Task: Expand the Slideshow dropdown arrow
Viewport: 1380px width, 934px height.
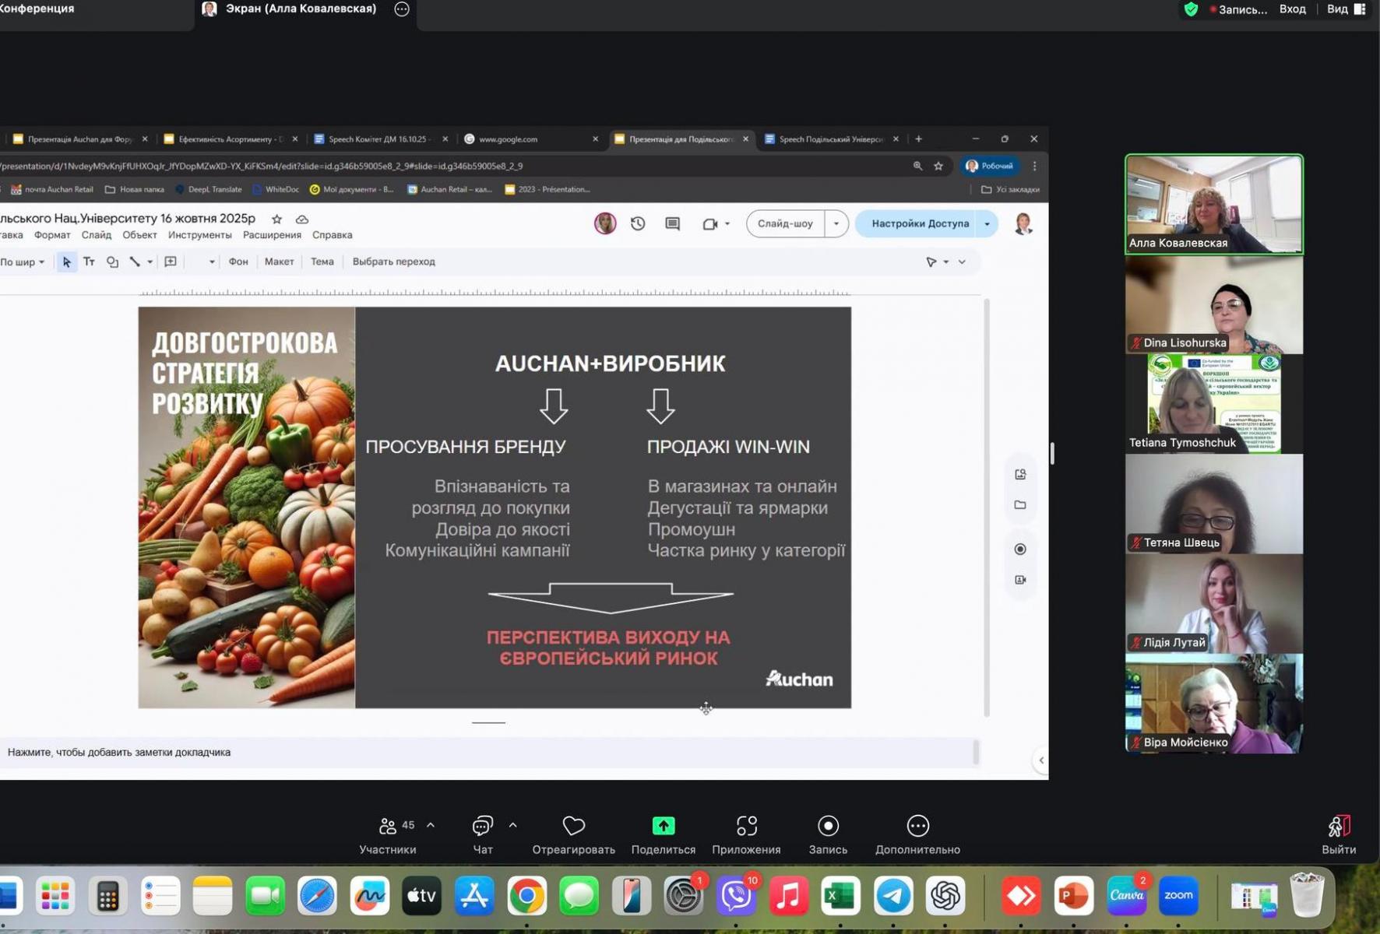Action: (836, 224)
